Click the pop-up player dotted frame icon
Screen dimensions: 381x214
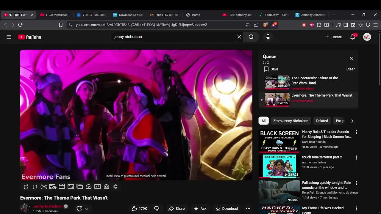click(x=79, y=187)
